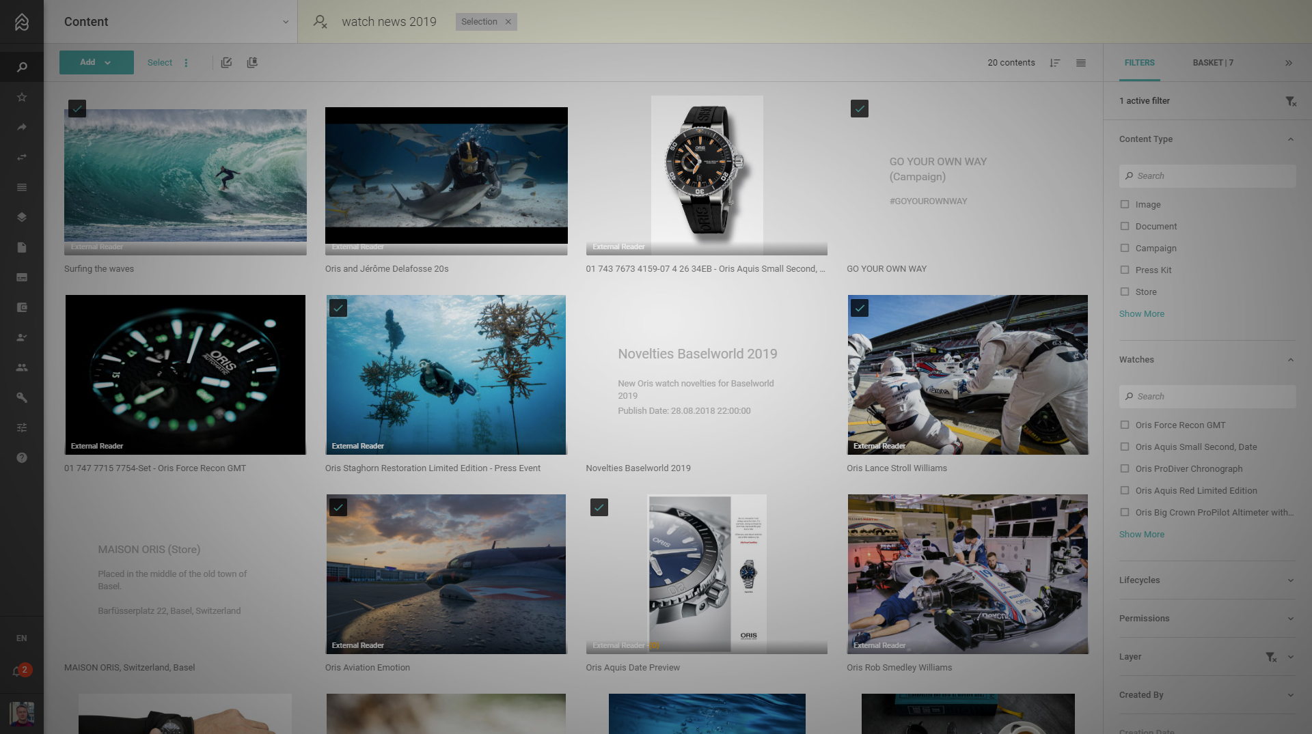Open the user avatar profile

[x=22, y=714]
